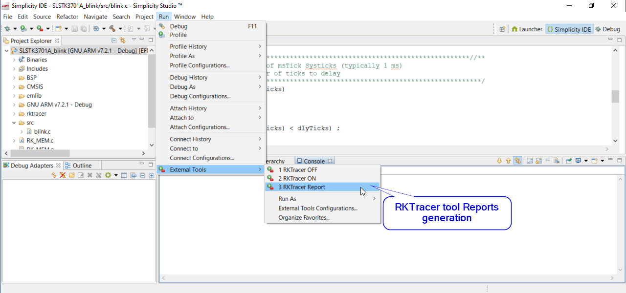Screen dimensions: 626x293
Task: Click the Remove Launch icon in Console toolbar
Action: pos(556,161)
